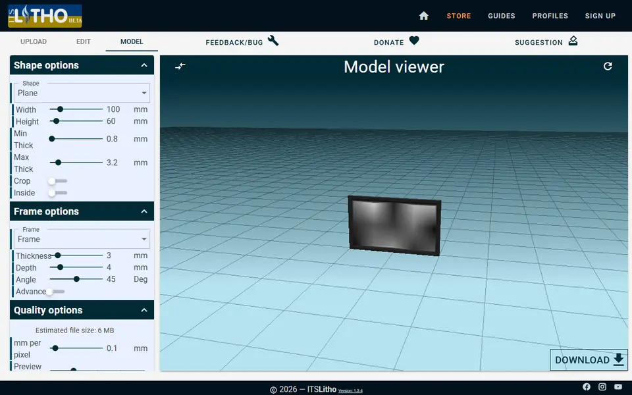Viewport: 632px width, 395px height.
Task: Collapse the Quality options panel
Action: 144,310
